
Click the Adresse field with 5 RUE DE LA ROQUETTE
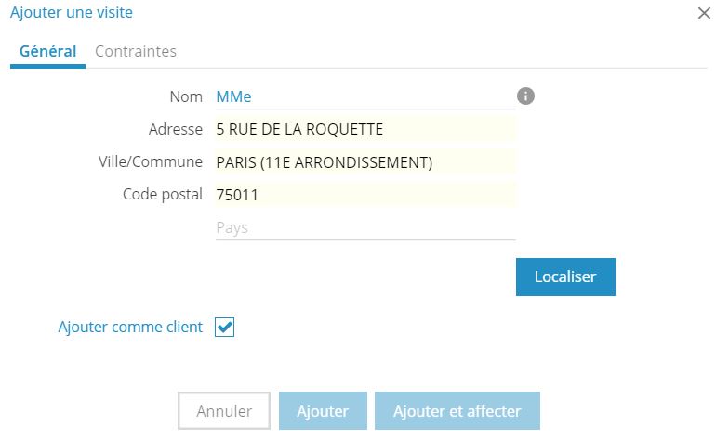[365, 129]
